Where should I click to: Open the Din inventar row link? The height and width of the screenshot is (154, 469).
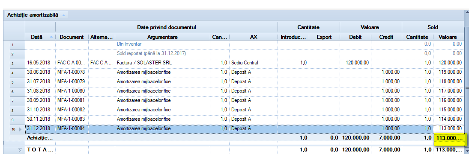(129, 44)
